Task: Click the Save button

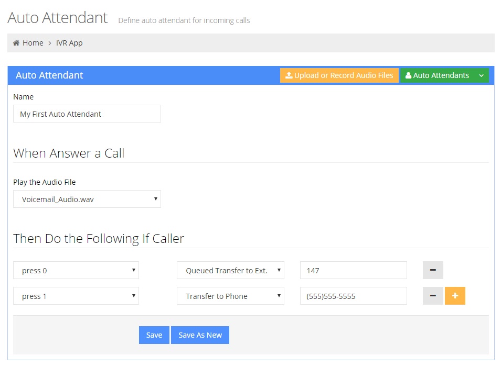Action: [154, 335]
